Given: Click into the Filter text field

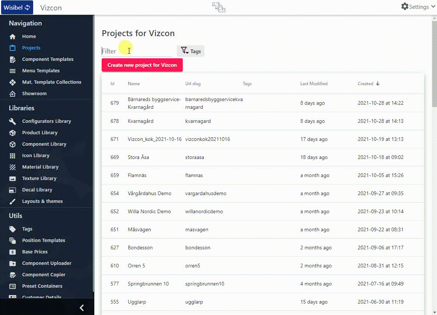Looking at the screenshot, I should click(136, 51).
